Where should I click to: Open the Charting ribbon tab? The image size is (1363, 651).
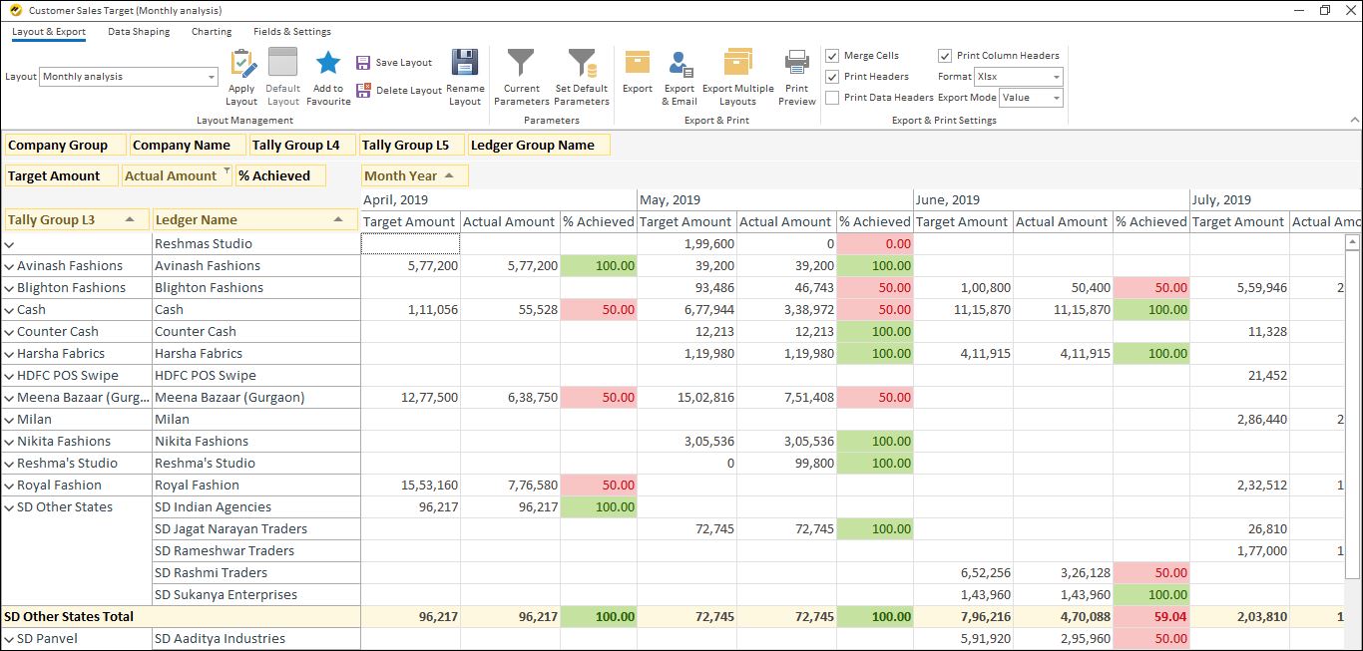pos(211,31)
